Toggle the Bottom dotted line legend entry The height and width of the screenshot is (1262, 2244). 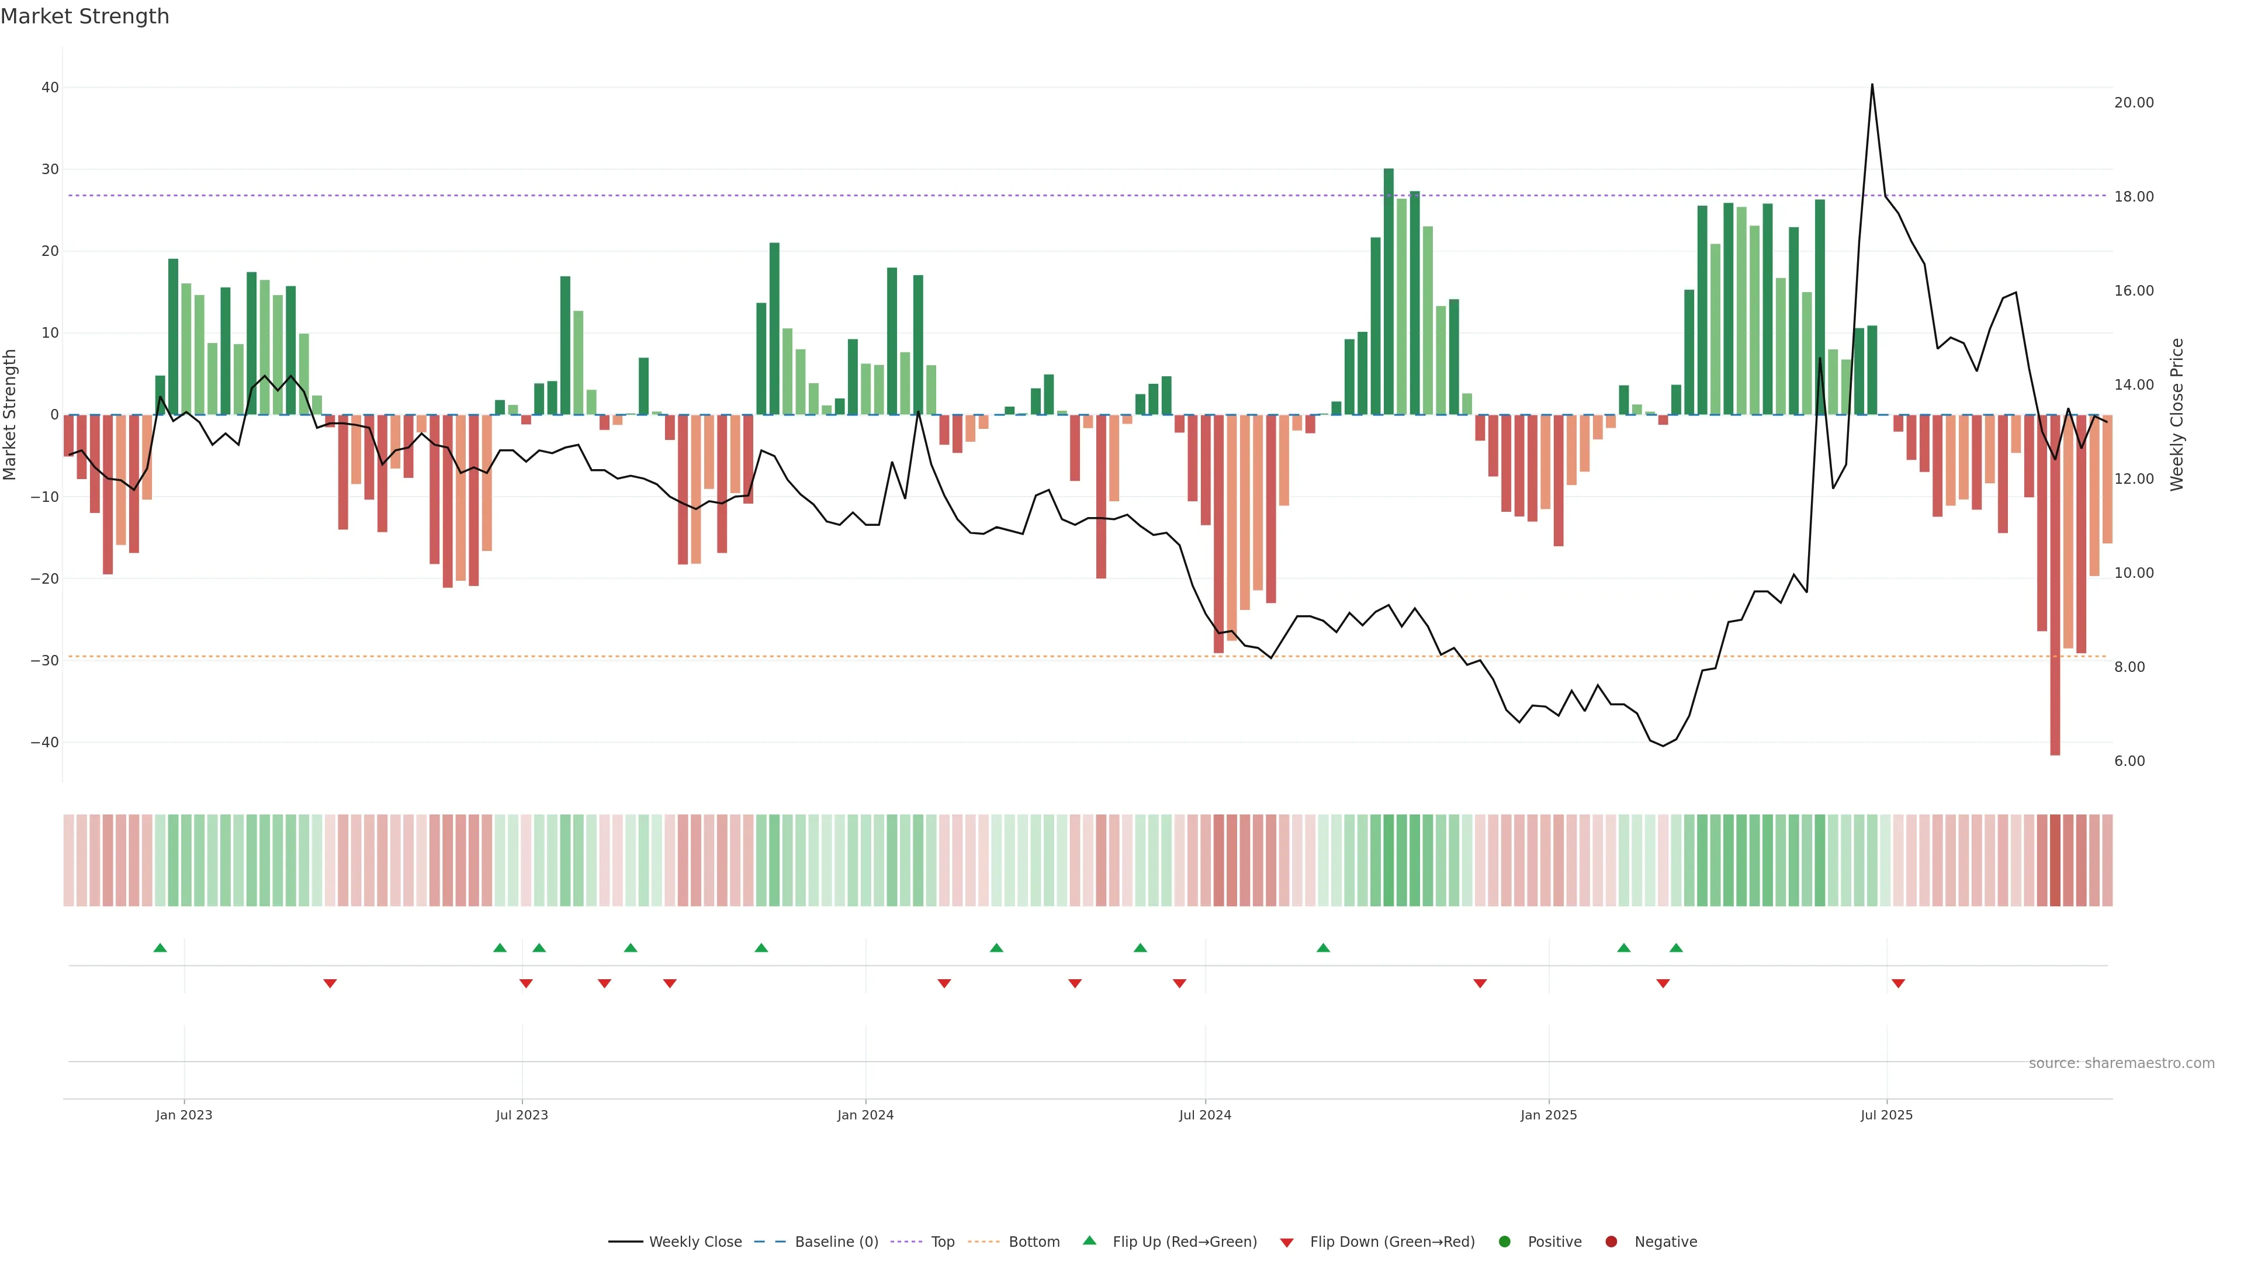tap(1034, 1242)
